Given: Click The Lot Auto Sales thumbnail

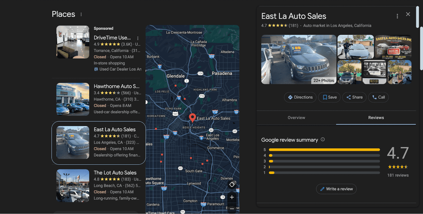Looking at the screenshot, I should 73,186.
